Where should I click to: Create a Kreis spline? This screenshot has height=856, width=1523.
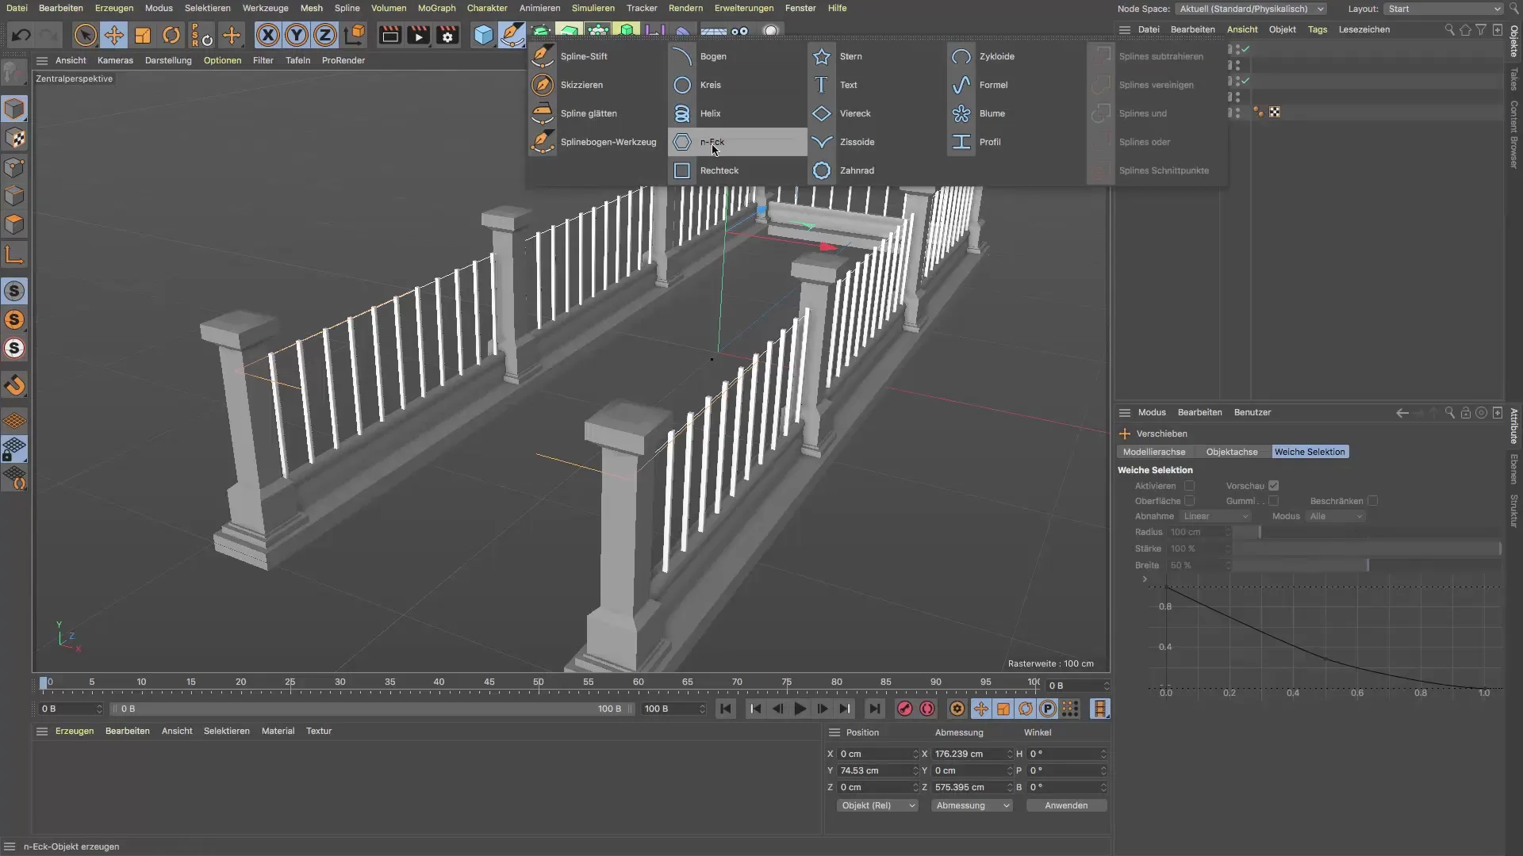(x=737, y=85)
